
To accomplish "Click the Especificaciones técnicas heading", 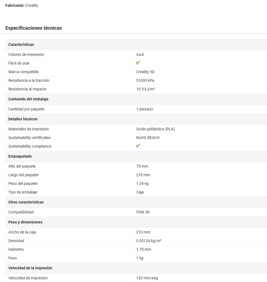I will (x=34, y=28).
